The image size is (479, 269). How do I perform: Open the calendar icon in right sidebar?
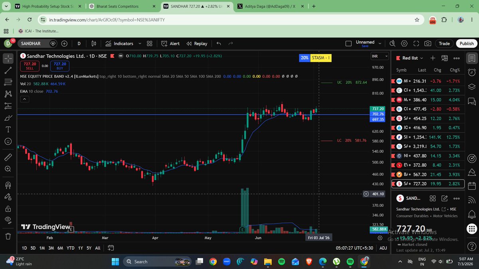(472, 186)
